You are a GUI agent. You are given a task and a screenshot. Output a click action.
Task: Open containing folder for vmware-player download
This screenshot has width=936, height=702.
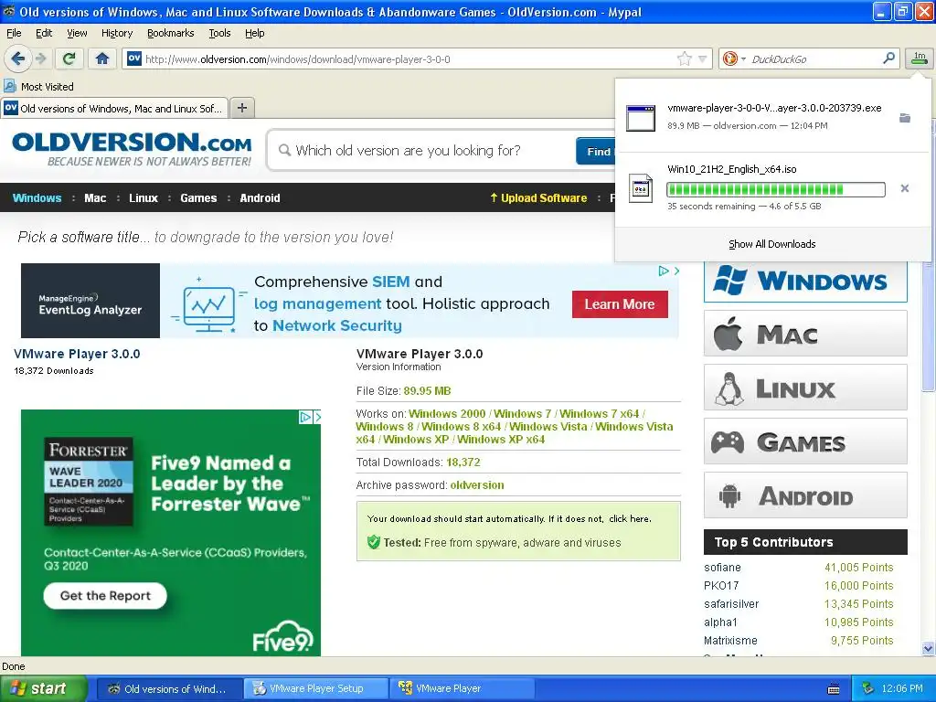pos(904,118)
